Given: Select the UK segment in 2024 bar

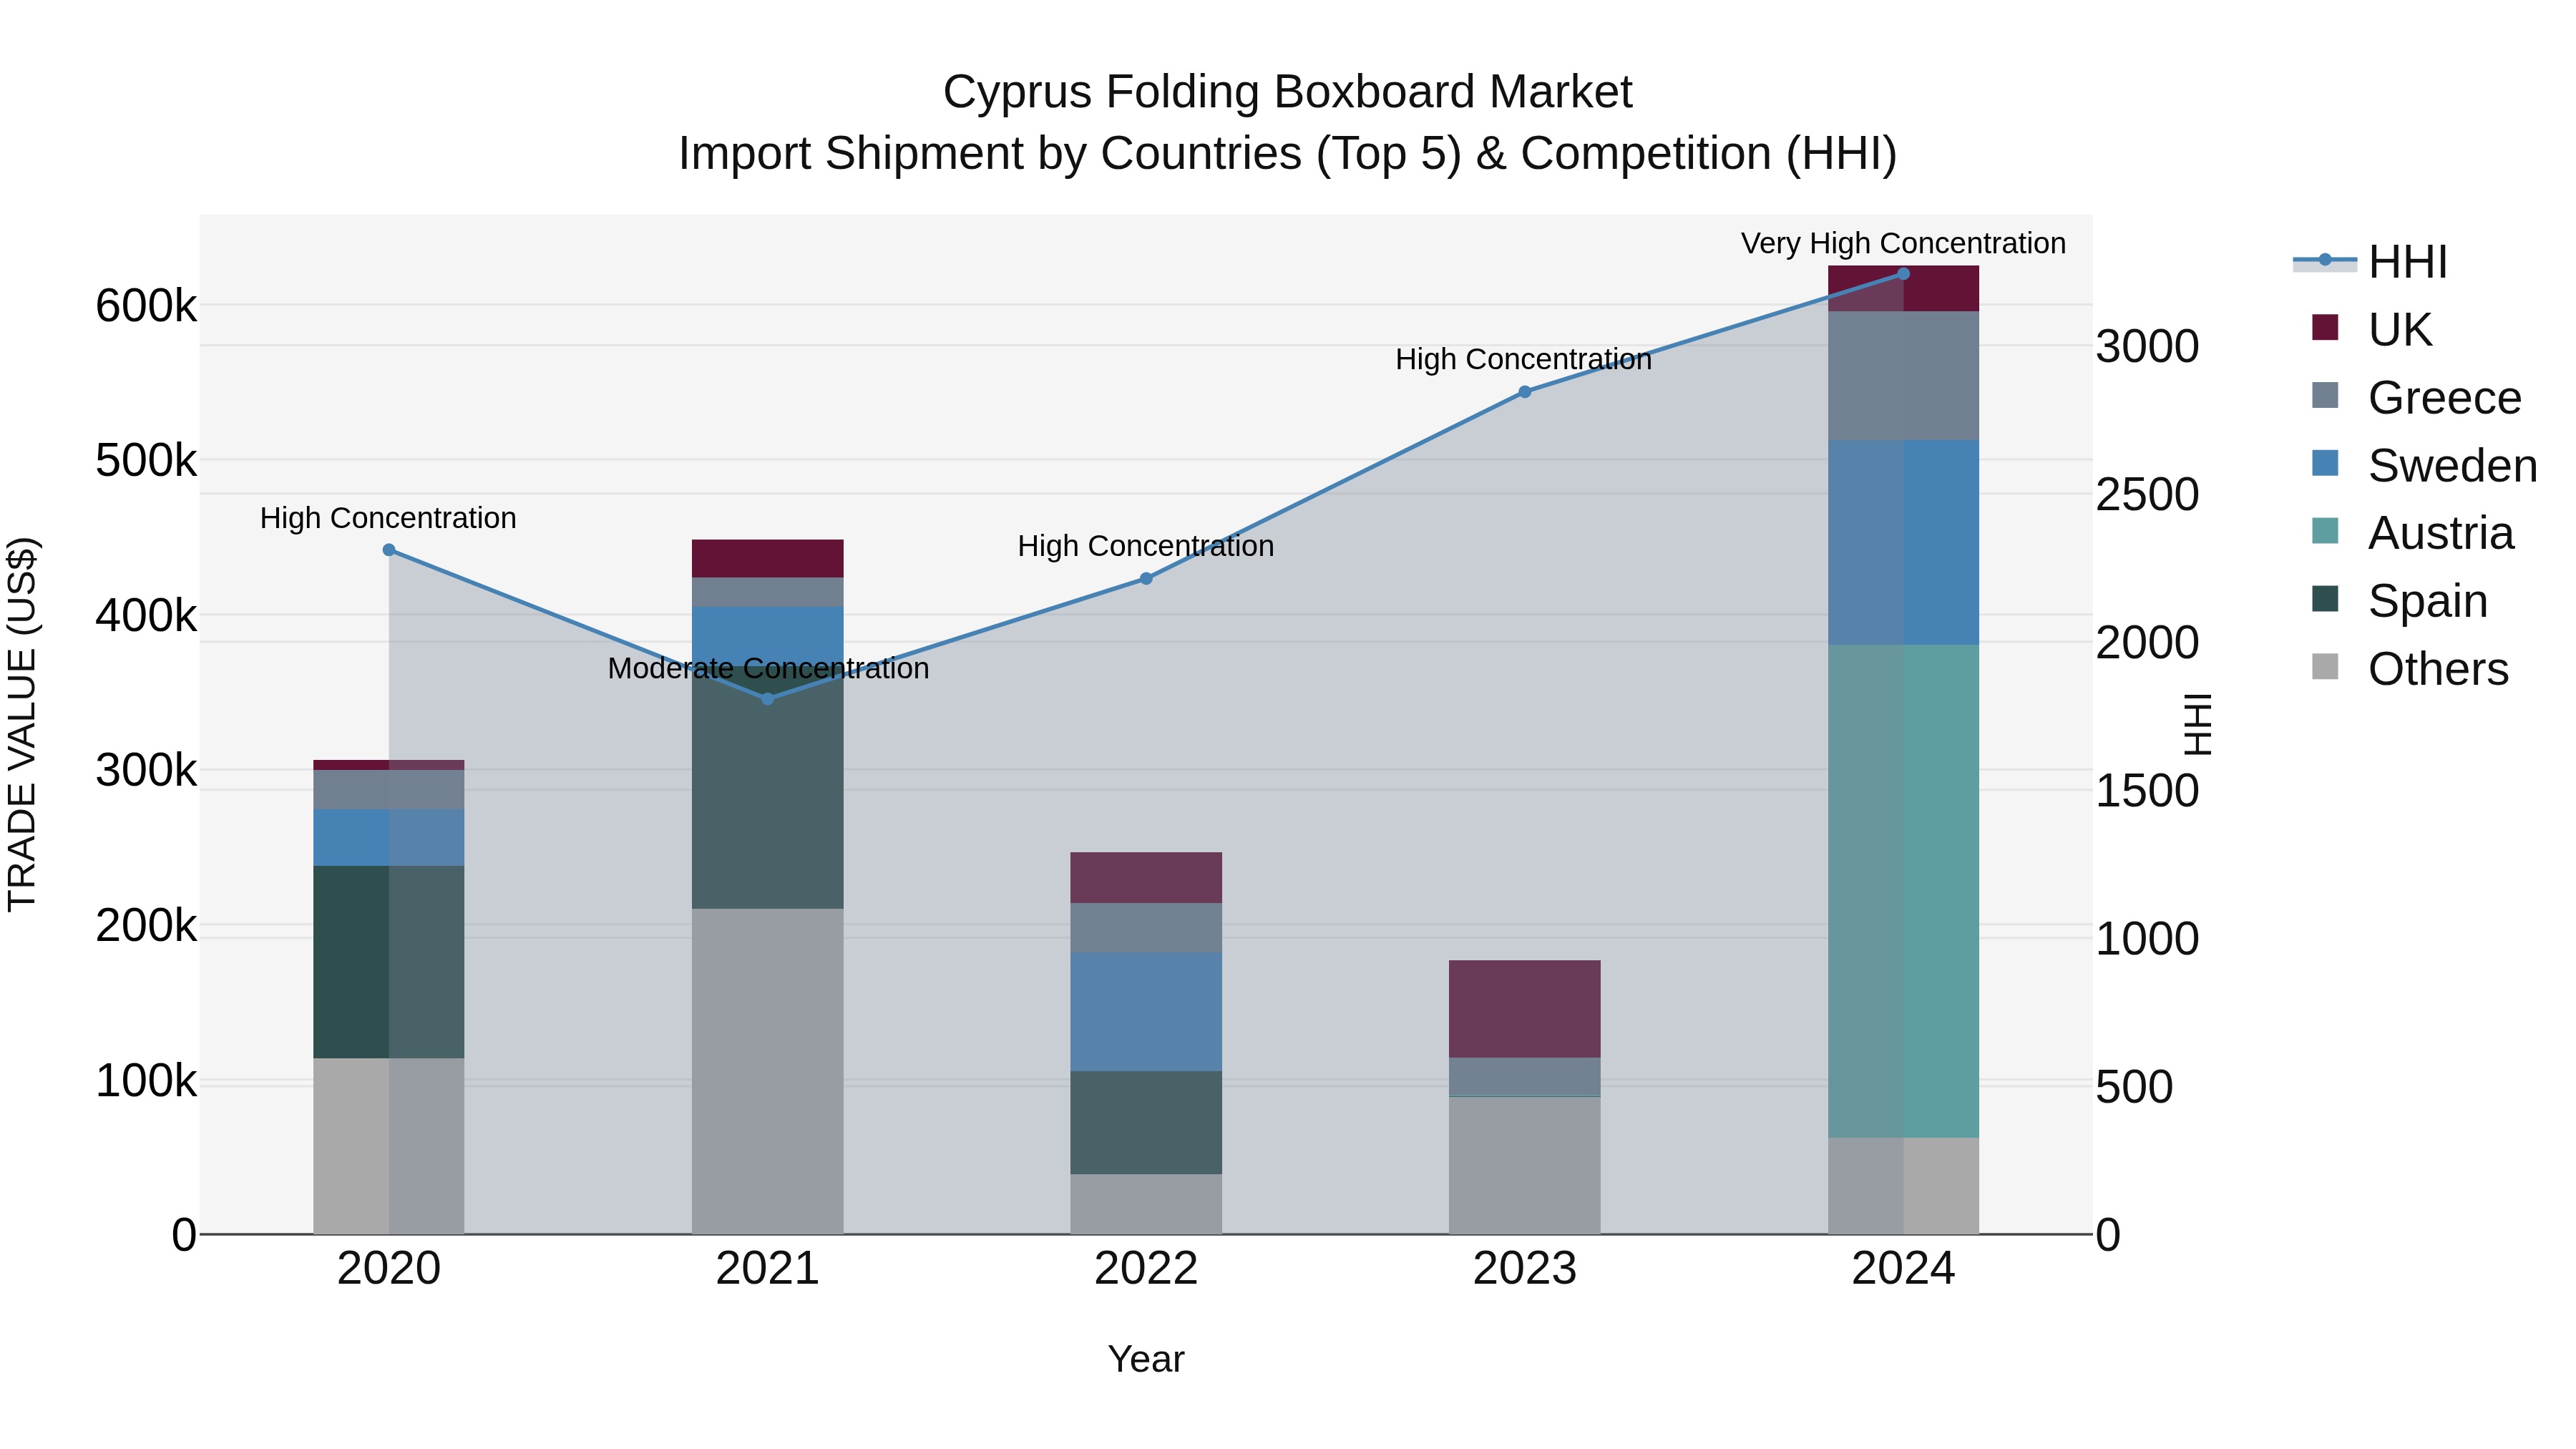Looking at the screenshot, I should coord(1904,289).
